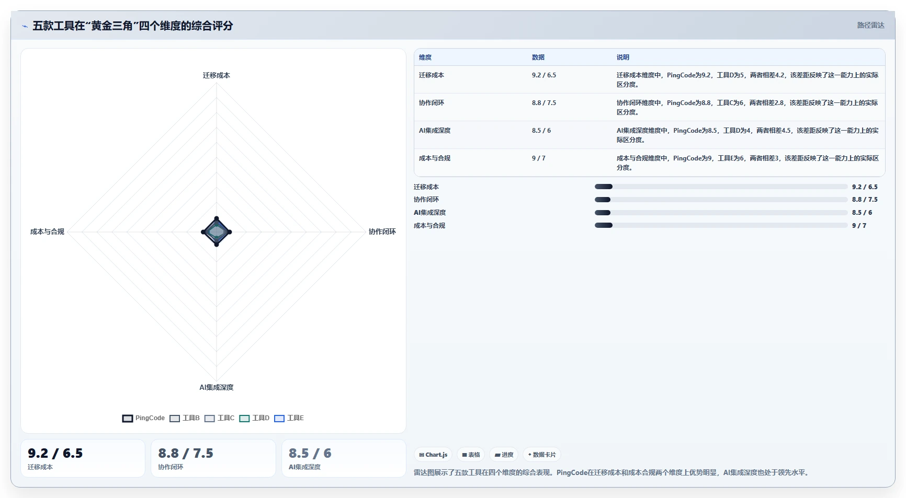This screenshot has width=906, height=498.
Task: Open the 8.5 / 6 AI集成深度 stat card
Action: (344, 458)
